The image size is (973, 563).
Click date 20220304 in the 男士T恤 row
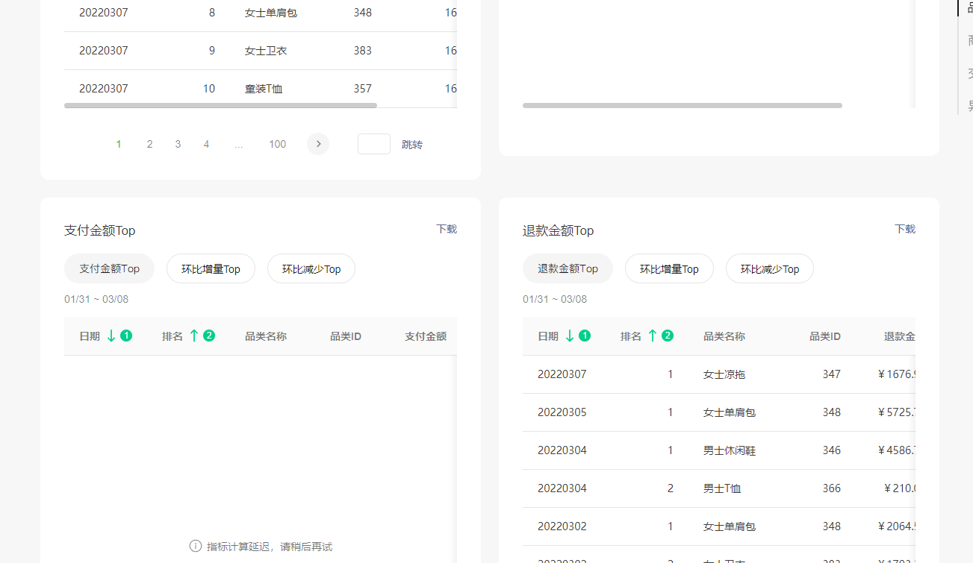click(562, 488)
